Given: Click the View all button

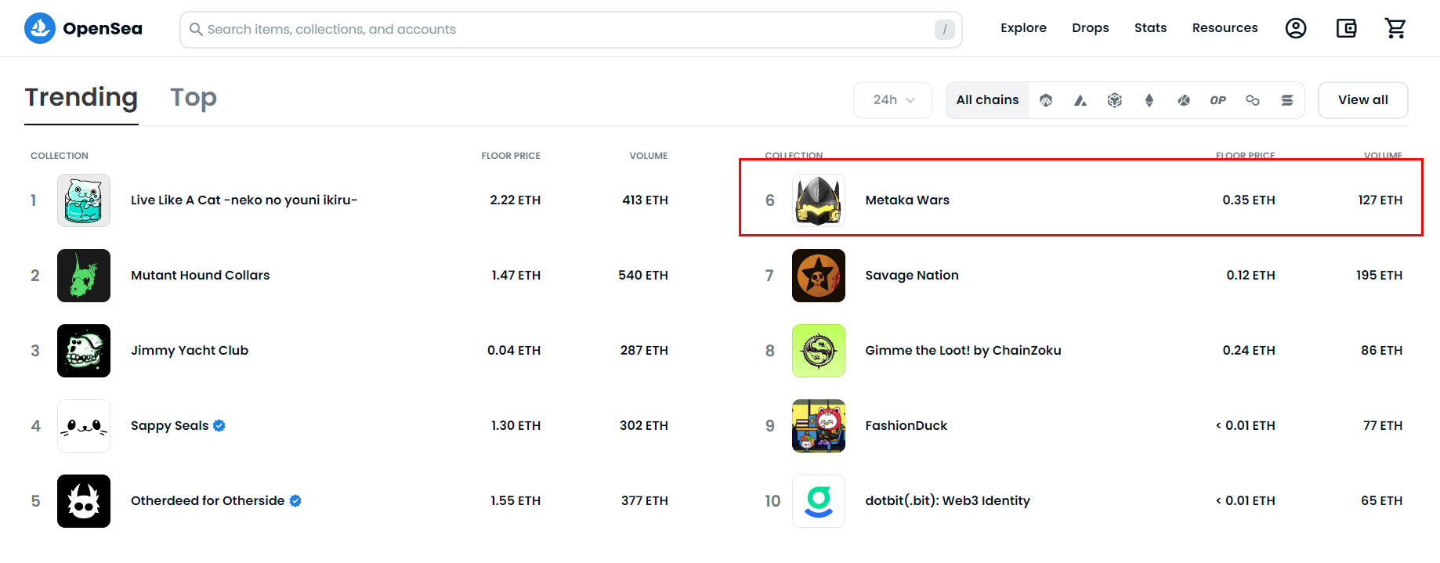Looking at the screenshot, I should pos(1363,100).
